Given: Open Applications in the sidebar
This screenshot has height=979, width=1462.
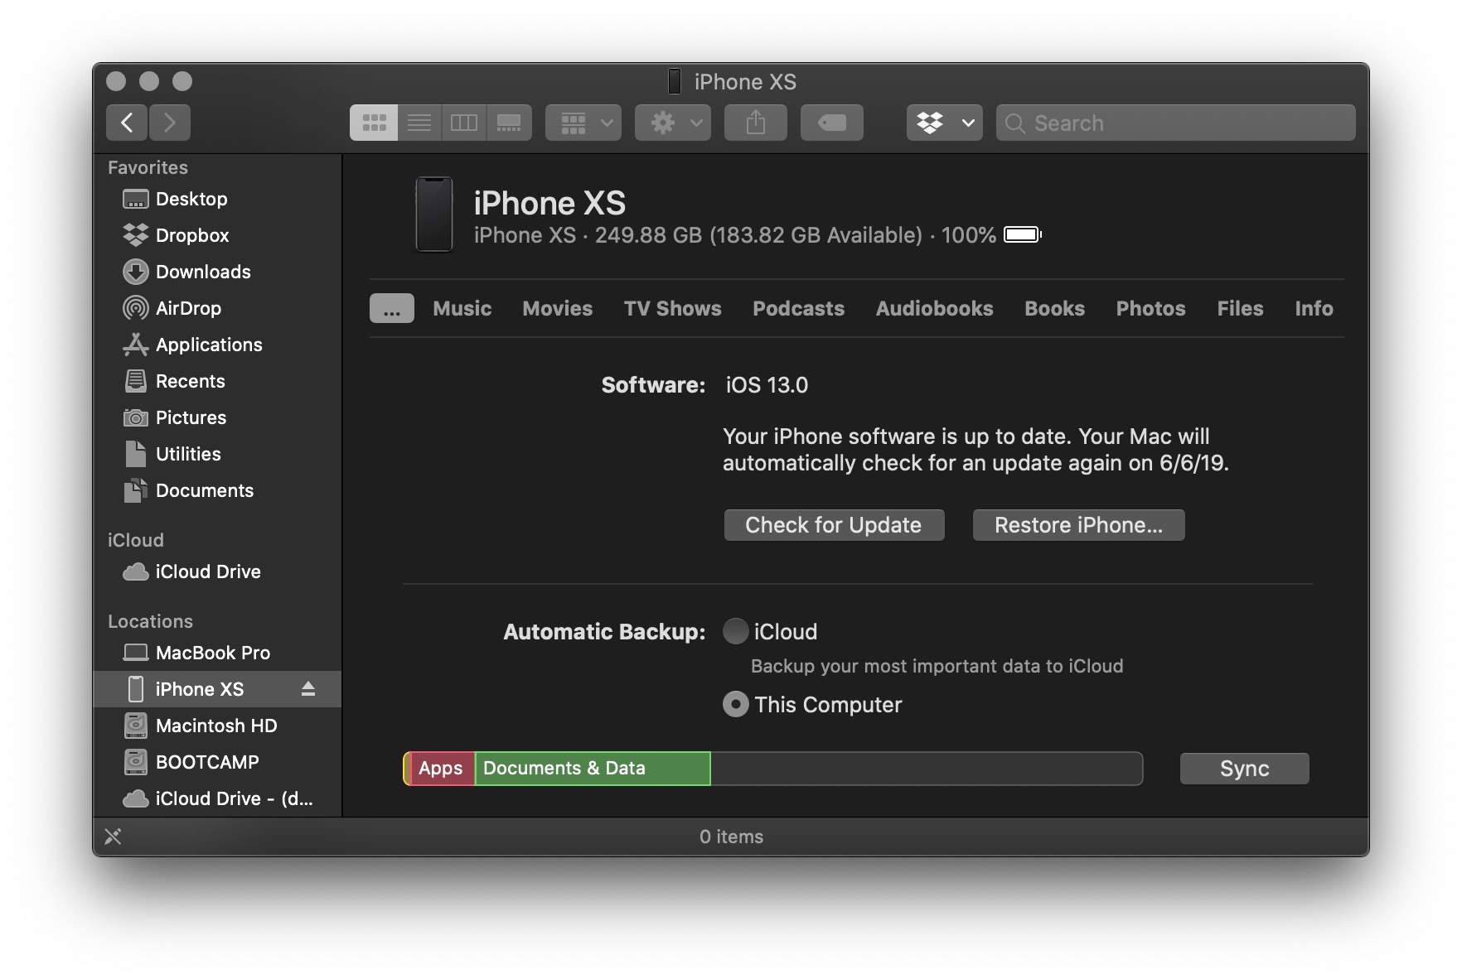Looking at the screenshot, I should tap(217, 345).
